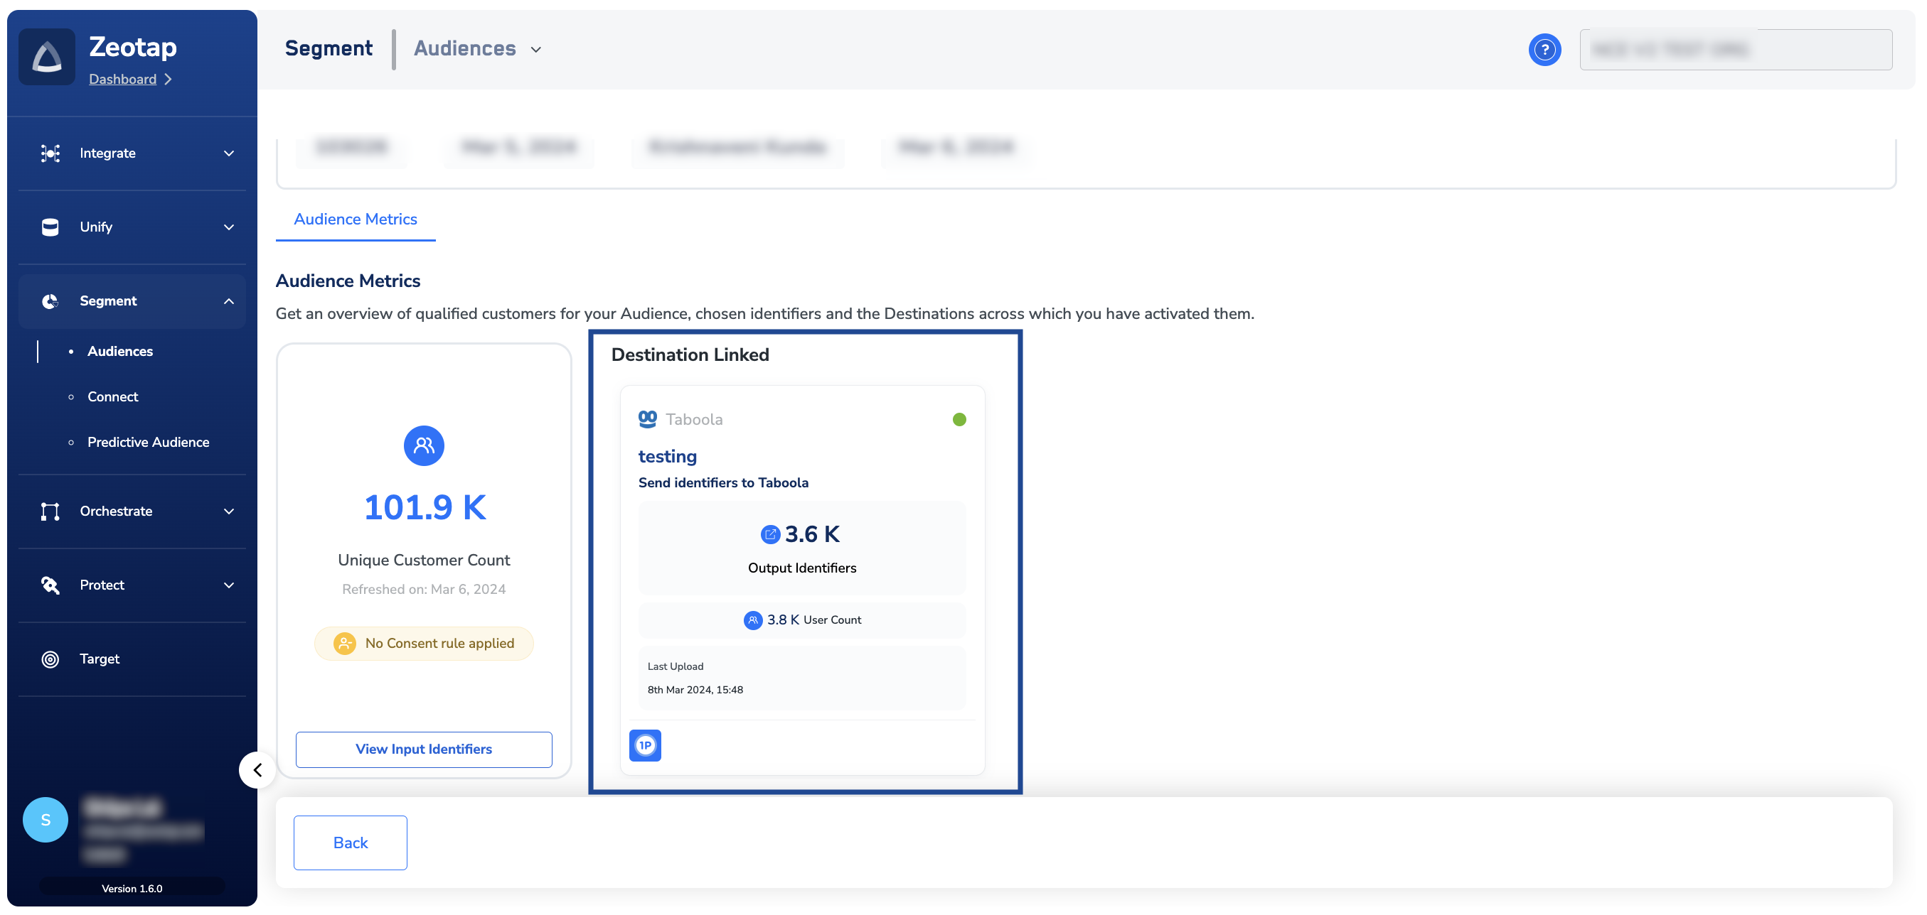The height and width of the screenshot is (915, 1927).
Task: Collapse the Segment menu chevron
Action: point(229,301)
